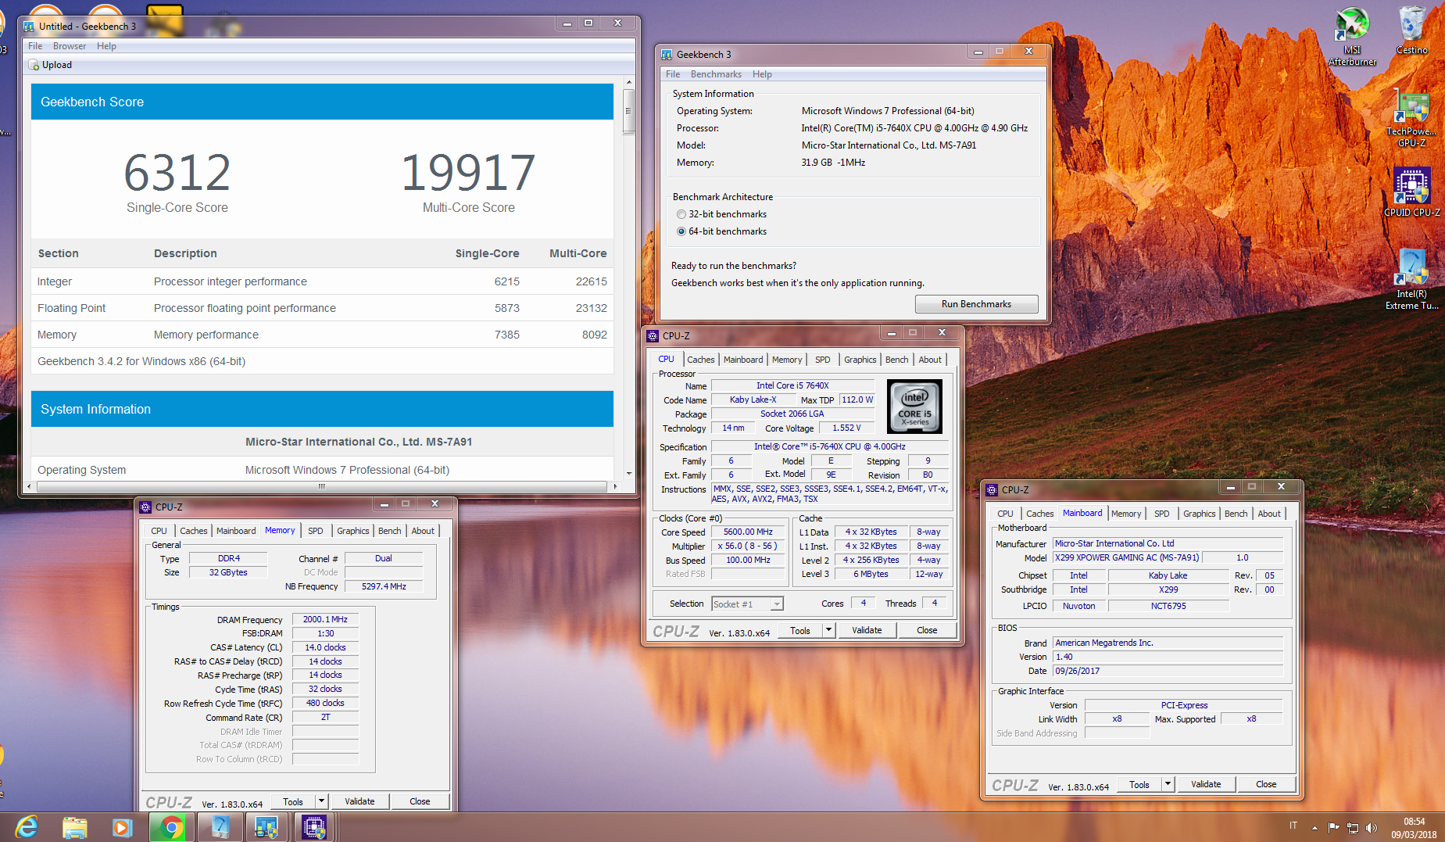This screenshot has width=1445, height=842.
Task: Open network status tray icon
Action: (1352, 827)
